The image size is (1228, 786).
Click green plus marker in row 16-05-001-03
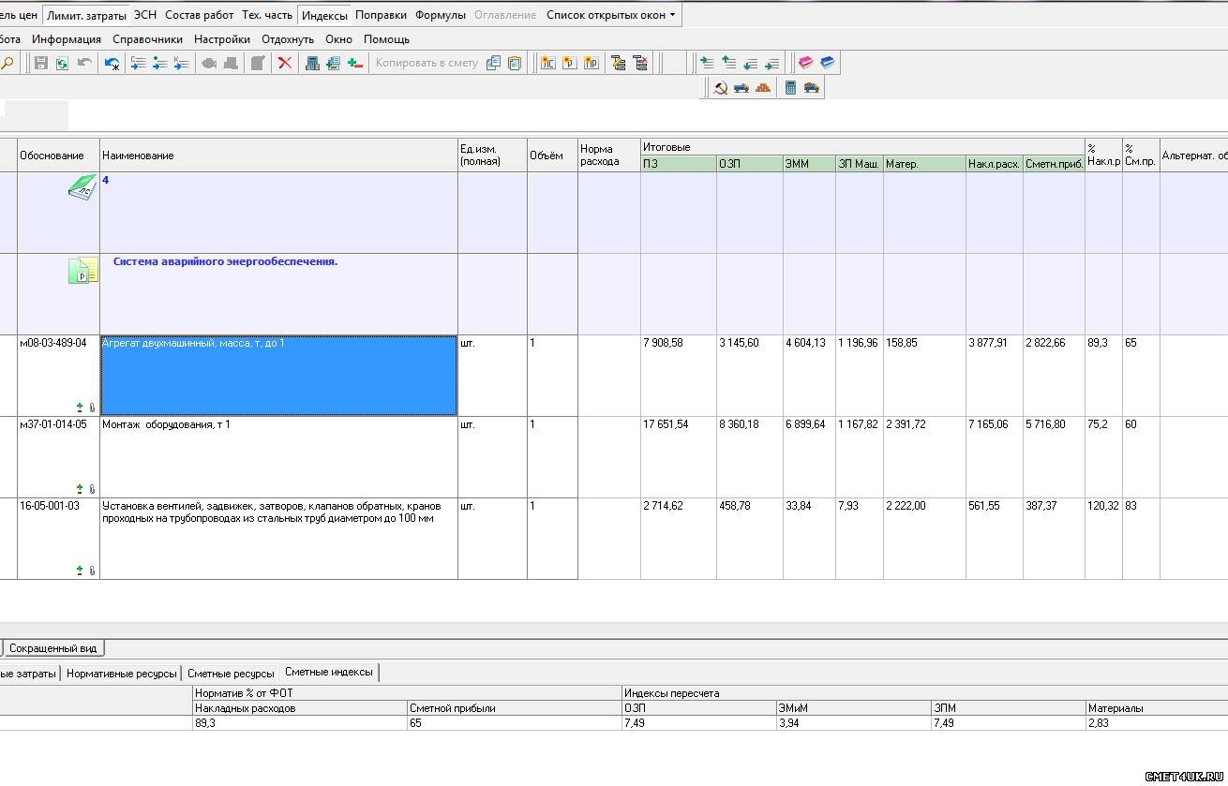80,570
